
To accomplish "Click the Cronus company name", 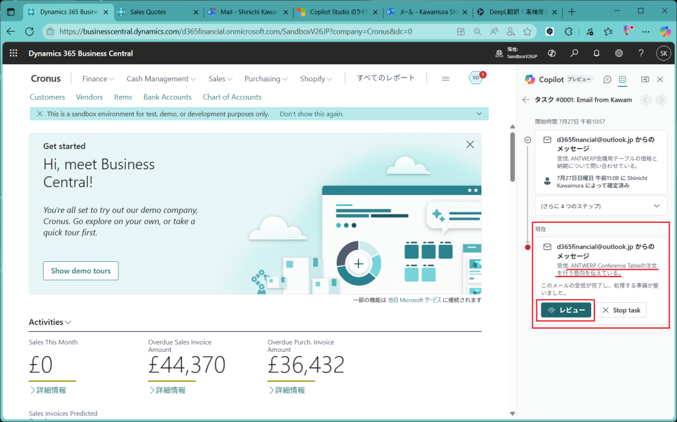I will (x=46, y=79).
